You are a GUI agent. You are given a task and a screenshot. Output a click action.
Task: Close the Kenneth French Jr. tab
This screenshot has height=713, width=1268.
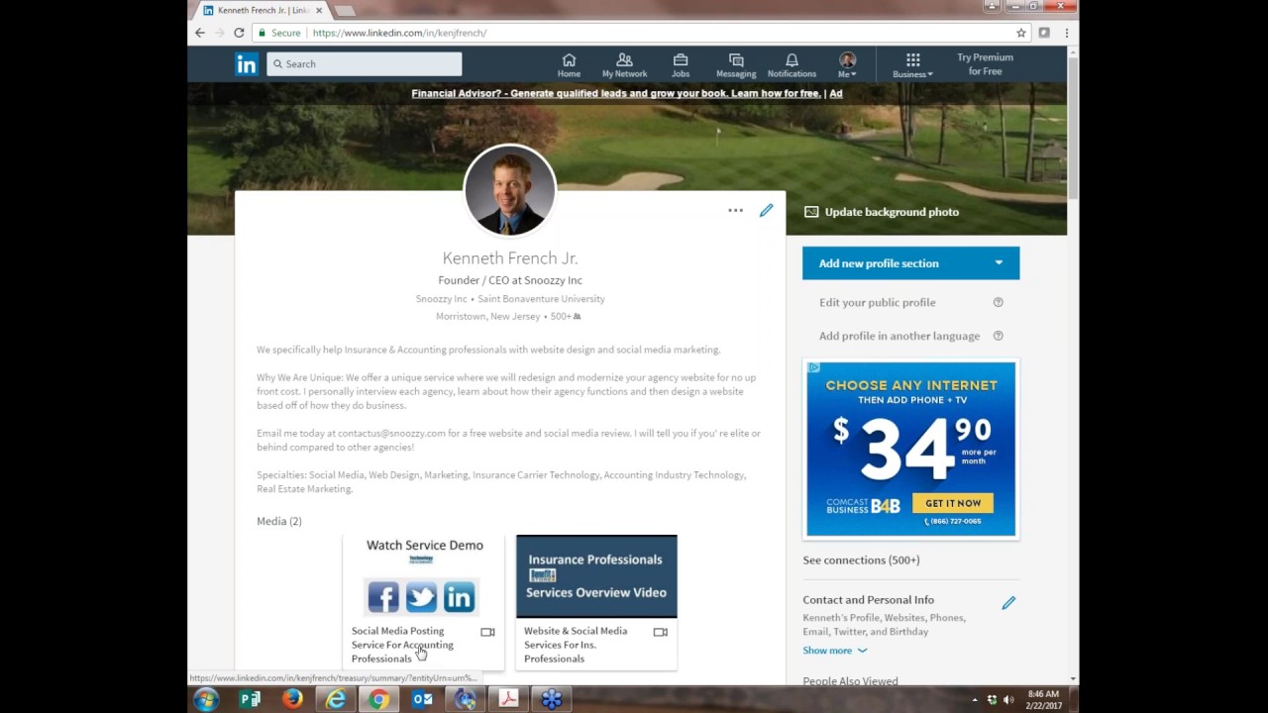tap(319, 10)
